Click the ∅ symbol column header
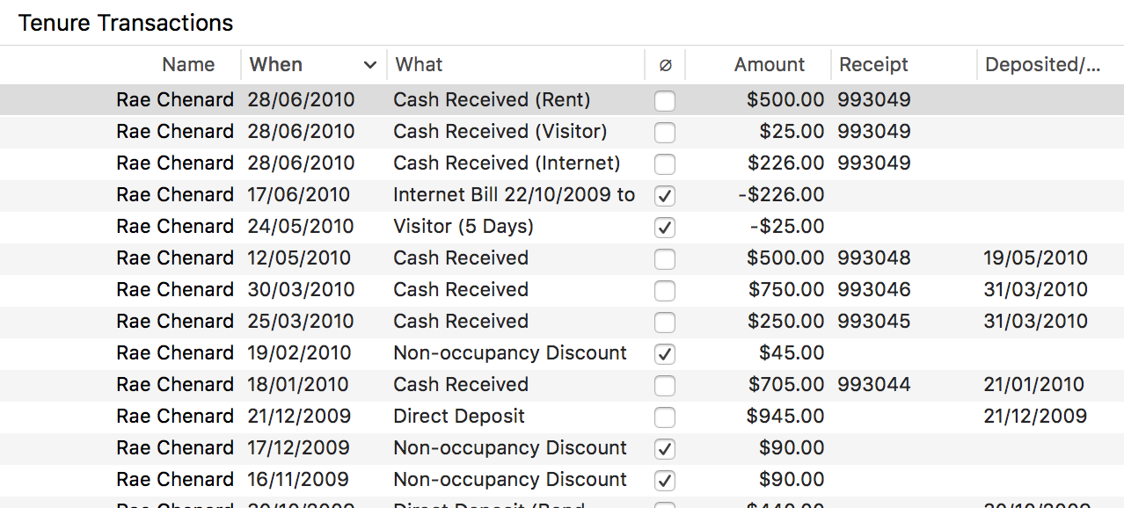The width and height of the screenshot is (1124, 508). [665, 65]
